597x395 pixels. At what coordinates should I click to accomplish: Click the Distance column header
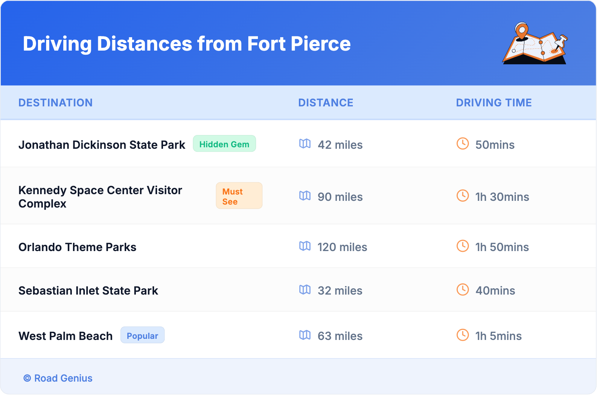(326, 103)
